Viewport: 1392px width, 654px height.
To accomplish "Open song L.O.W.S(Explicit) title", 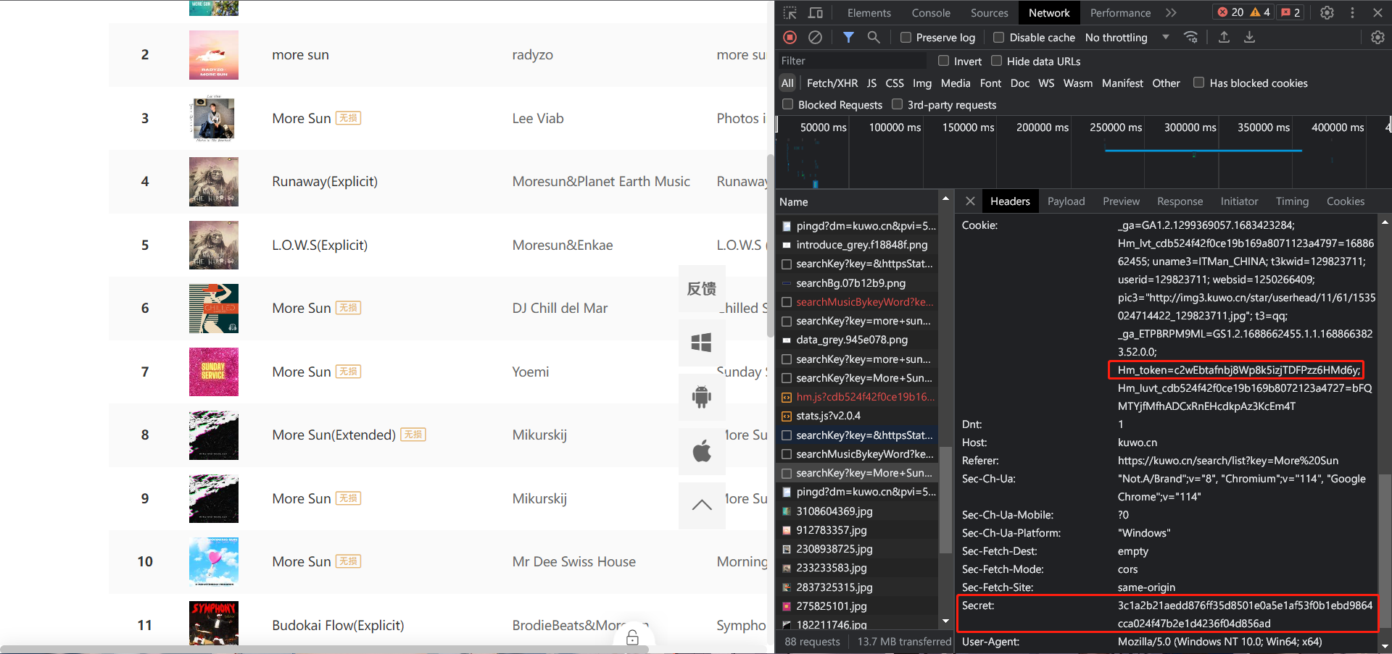I will pos(320,246).
